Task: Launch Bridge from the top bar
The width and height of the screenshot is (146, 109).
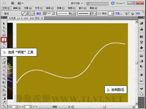Action: point(13,3)
